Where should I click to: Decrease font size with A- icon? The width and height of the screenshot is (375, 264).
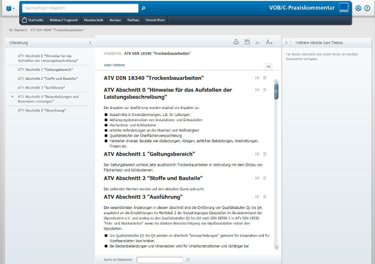tap(257, 43)
